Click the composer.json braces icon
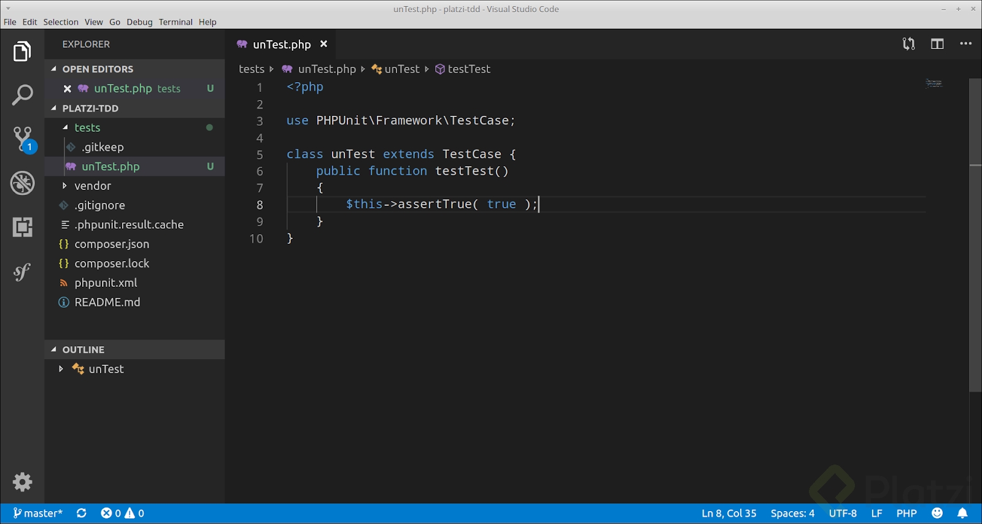This screenshot has height=524, width=982. click(63, 244)
